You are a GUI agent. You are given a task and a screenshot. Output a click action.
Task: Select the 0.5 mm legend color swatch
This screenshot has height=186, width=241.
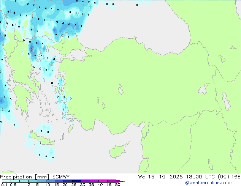tap(15, 181)
